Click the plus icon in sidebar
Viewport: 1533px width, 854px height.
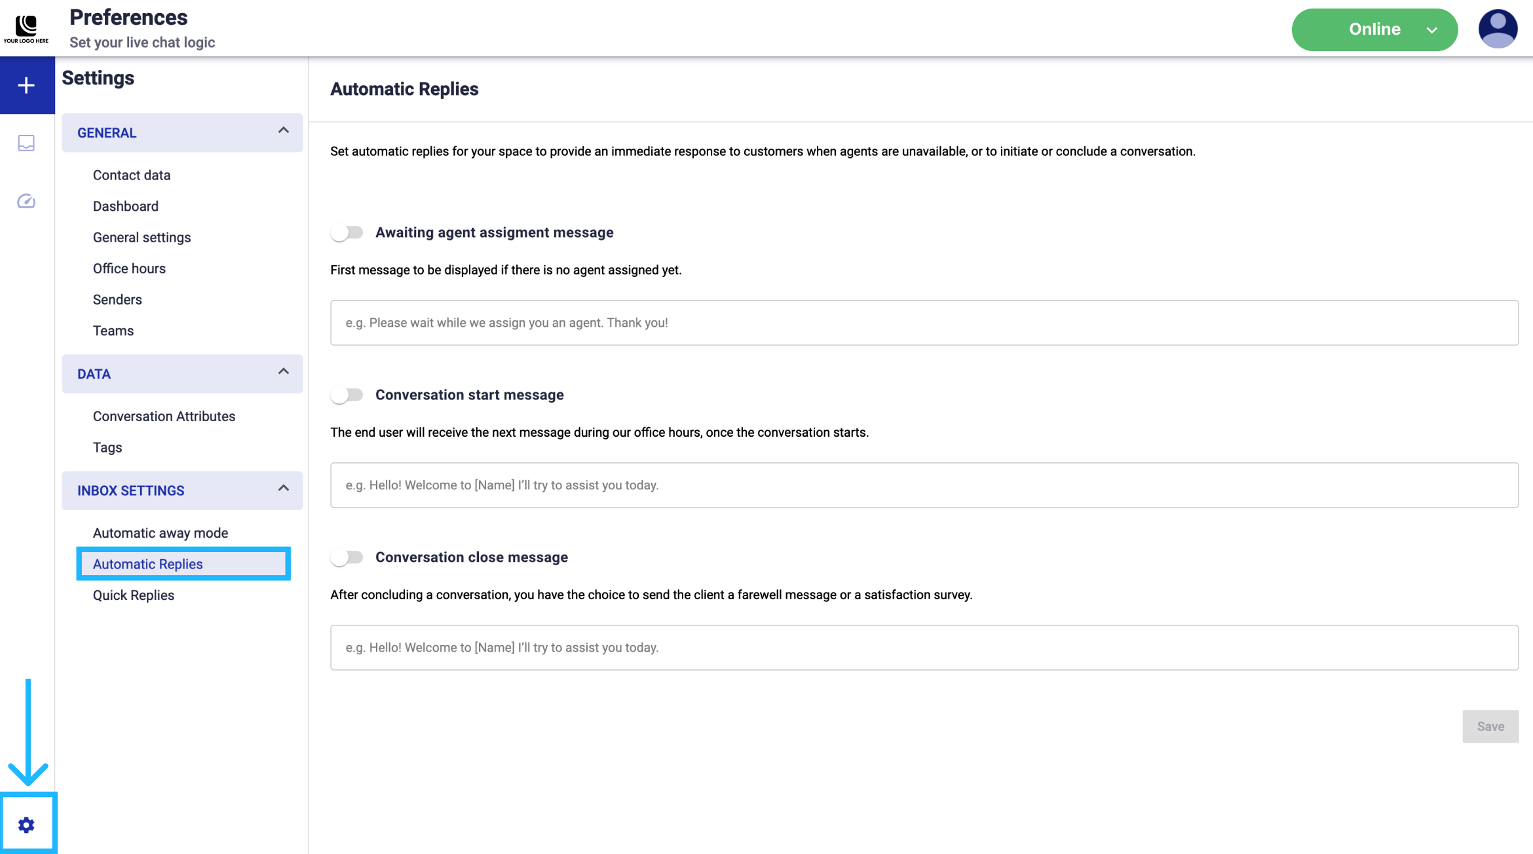click(x=26, y=85)
